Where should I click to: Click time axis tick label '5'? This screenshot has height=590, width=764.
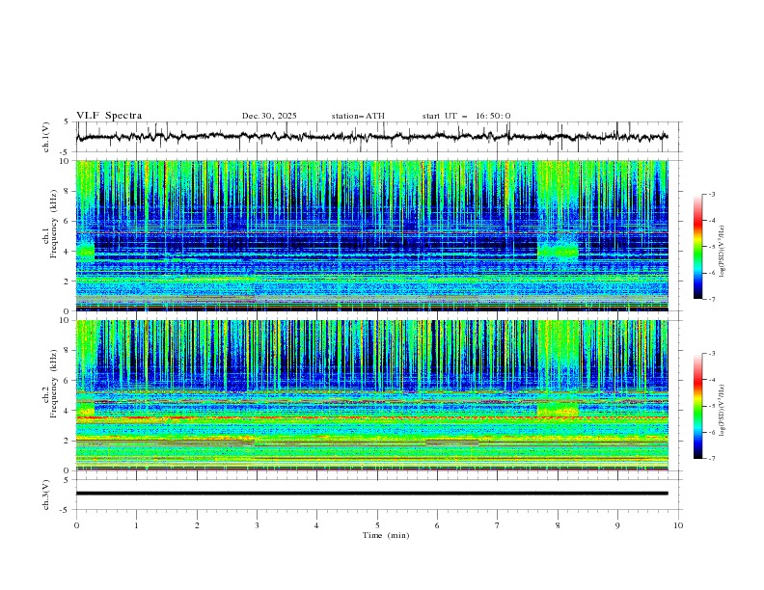click(377, 525)
